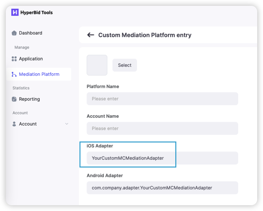Click the HyperBid Tools title text
This screenshot has height=211, width=263.
click(x=36, y=13)
